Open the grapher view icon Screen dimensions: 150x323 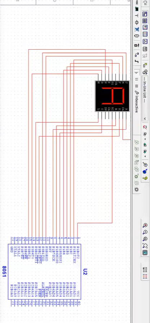tap(145, 41)
